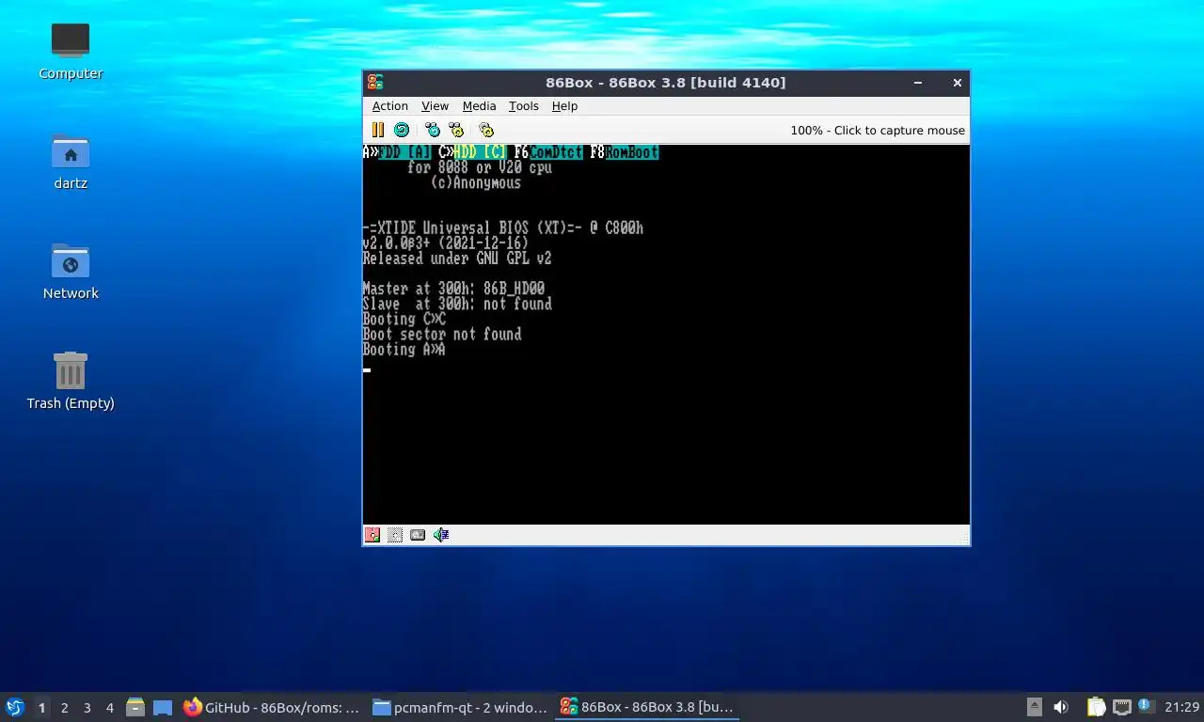
Task: Open the Action menu
Action: point(390,106)
